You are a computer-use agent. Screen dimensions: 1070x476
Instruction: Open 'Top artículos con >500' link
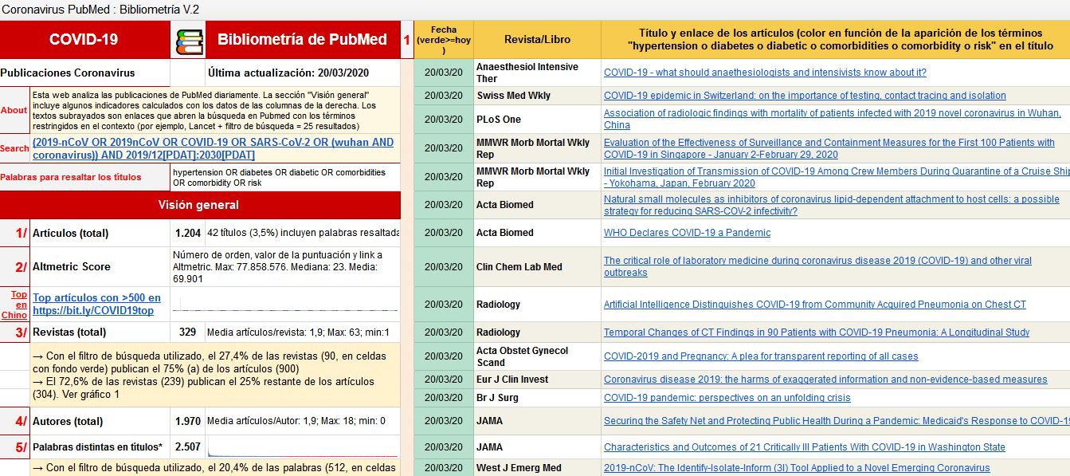[96, 297]
